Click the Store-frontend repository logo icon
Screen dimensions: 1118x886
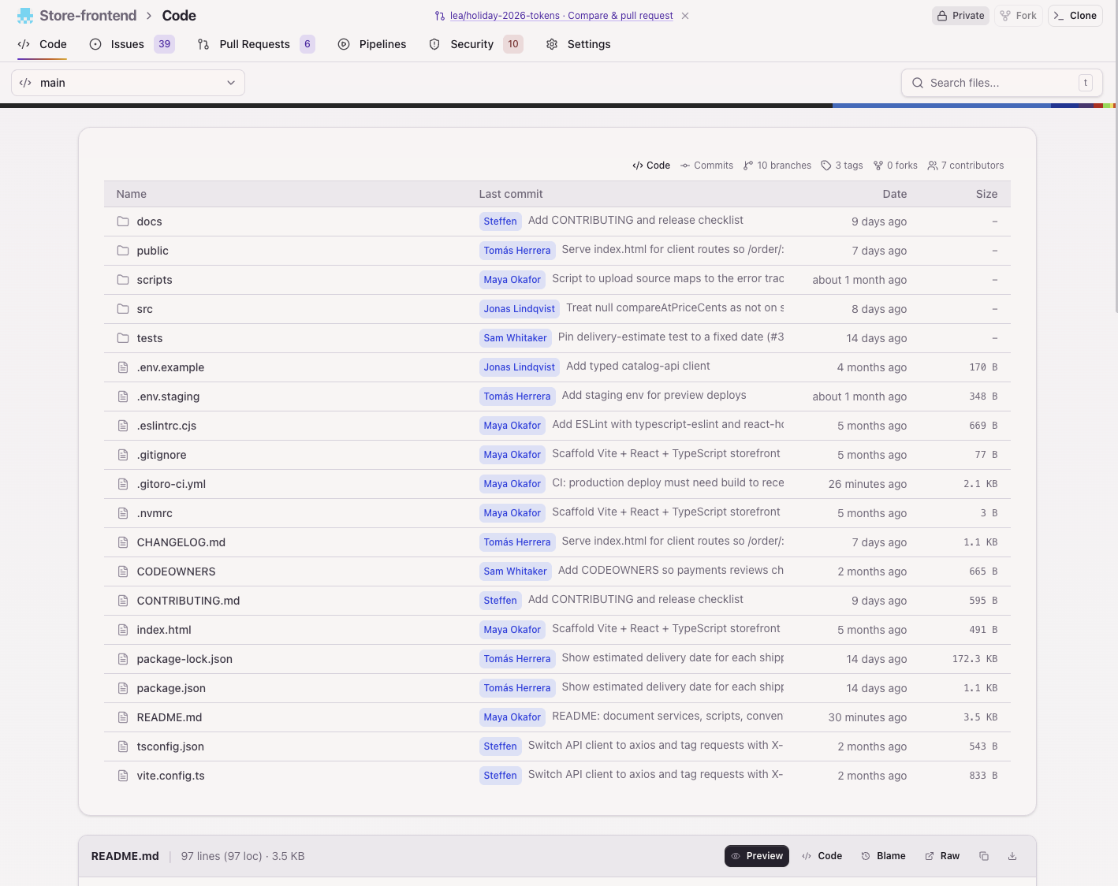[x=25, y=16]
